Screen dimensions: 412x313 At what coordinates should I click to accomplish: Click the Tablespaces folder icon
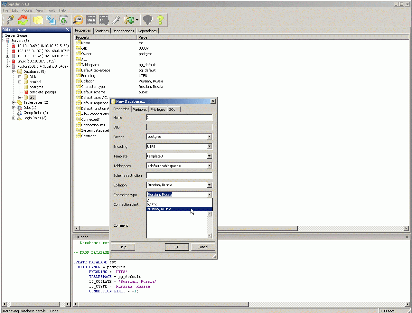pyautogui.click(x=20, y=102)
